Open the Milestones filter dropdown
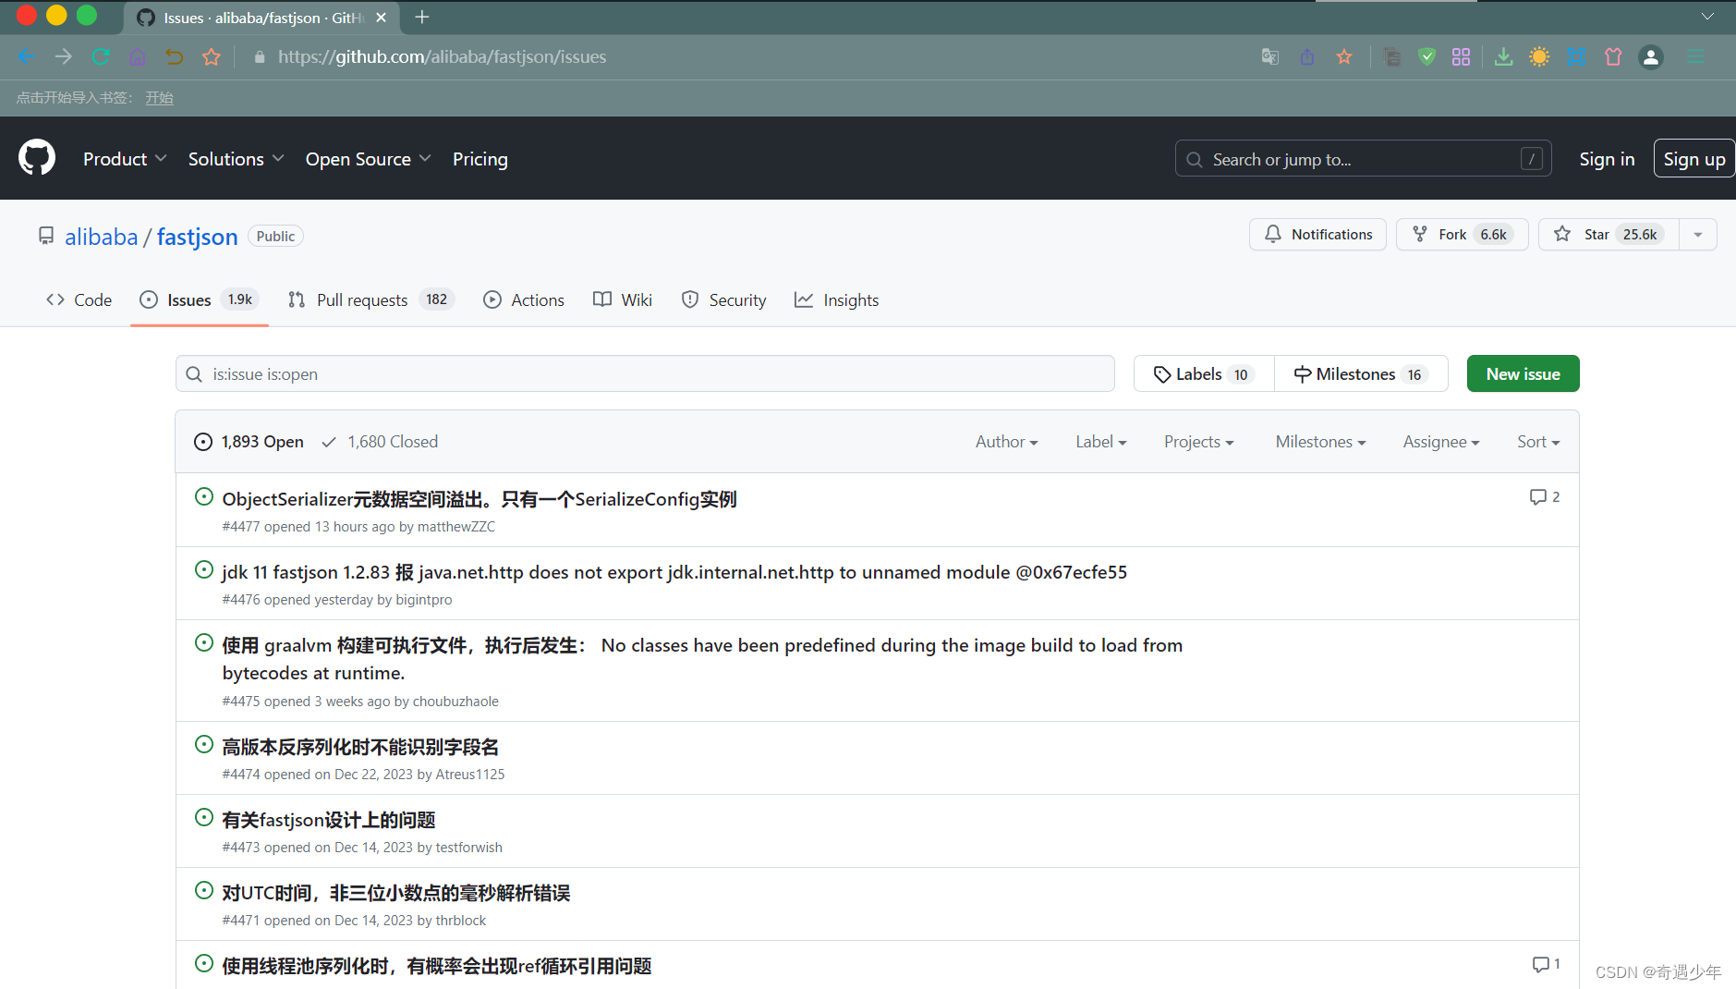 (x=1320, y=442)
